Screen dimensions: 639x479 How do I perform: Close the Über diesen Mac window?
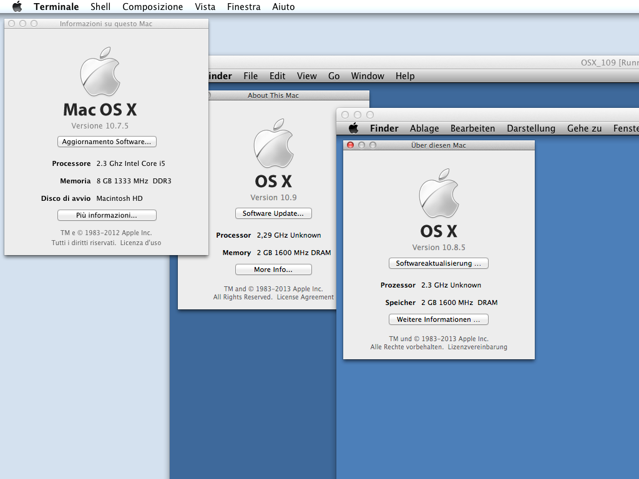pyautogui.click(x=350, y=145)
